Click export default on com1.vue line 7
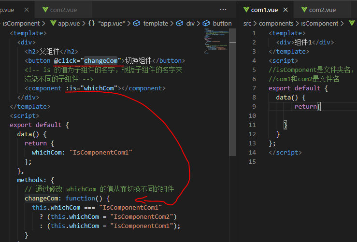The image size is (357, 242). point(295,88)
